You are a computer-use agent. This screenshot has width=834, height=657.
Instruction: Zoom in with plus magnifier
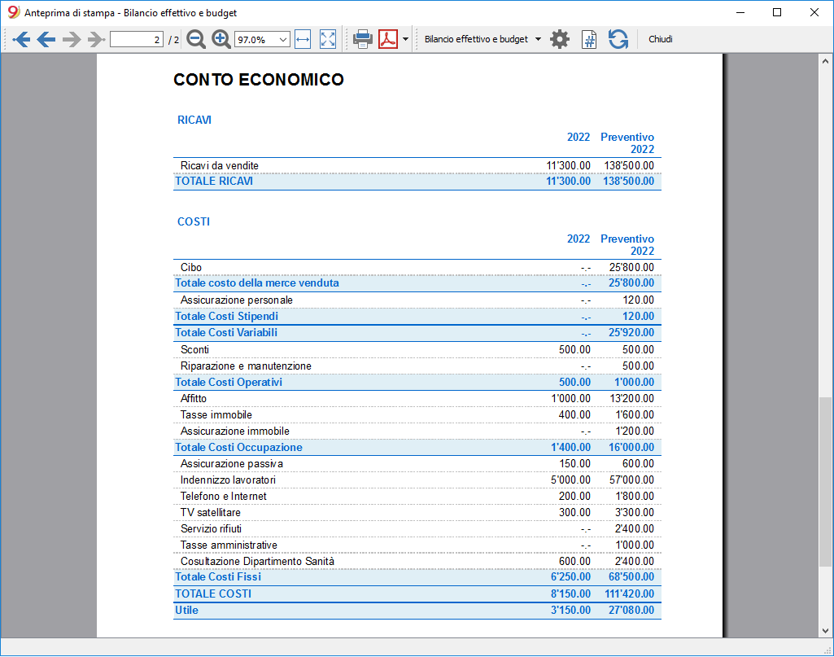click(x=221, y=39)
